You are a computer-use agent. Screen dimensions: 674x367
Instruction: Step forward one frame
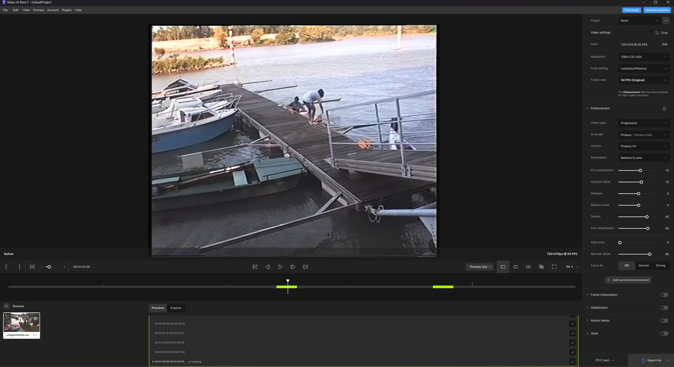click(x=293, y=267)
